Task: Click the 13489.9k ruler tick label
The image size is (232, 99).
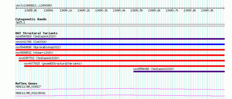Action: pyautogui.click(x=31, y=10)
